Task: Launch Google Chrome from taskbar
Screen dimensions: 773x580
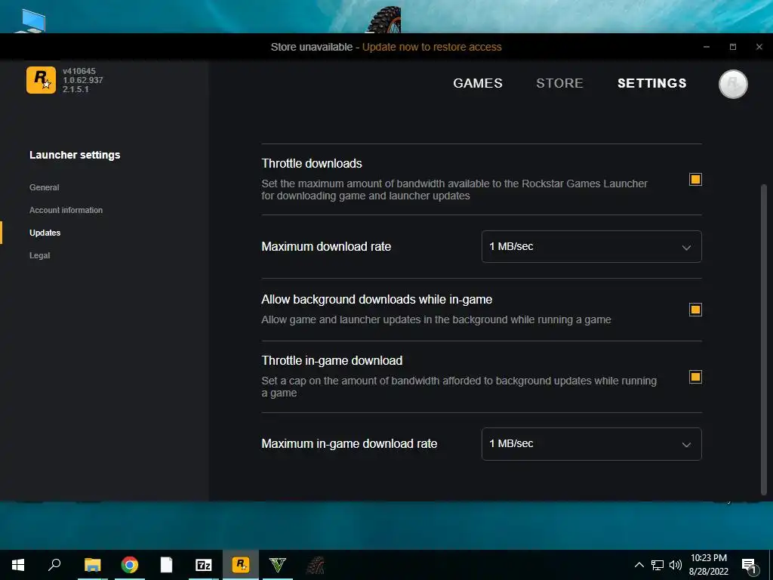Action: point(130,565)
